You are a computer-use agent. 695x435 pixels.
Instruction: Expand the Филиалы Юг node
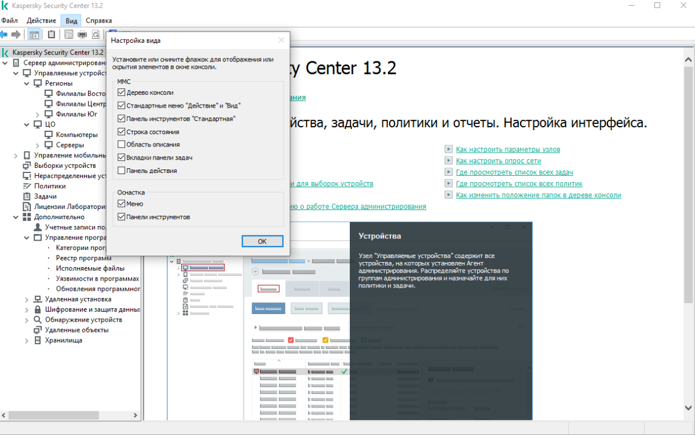click(38, 115)
